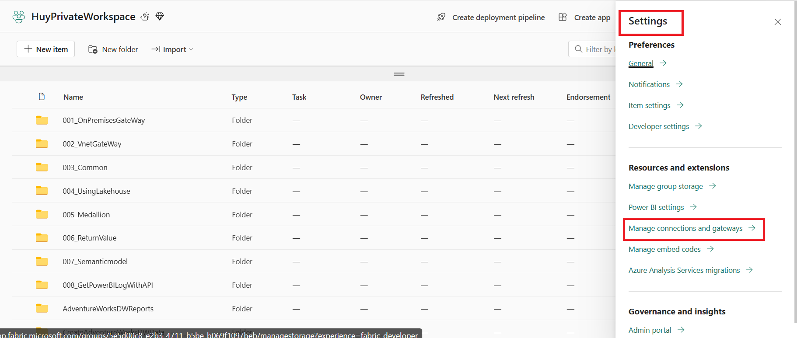Click the Filter by keyword search field

tap(592, 49)
